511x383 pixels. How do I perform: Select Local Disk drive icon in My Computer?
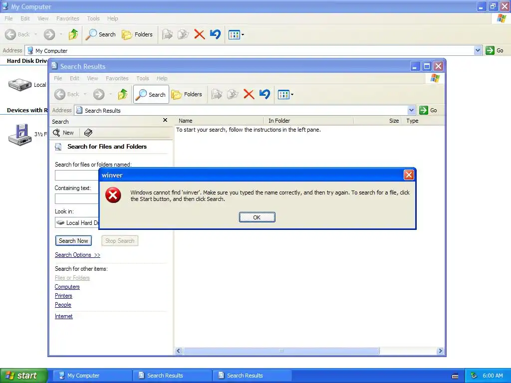20,85
